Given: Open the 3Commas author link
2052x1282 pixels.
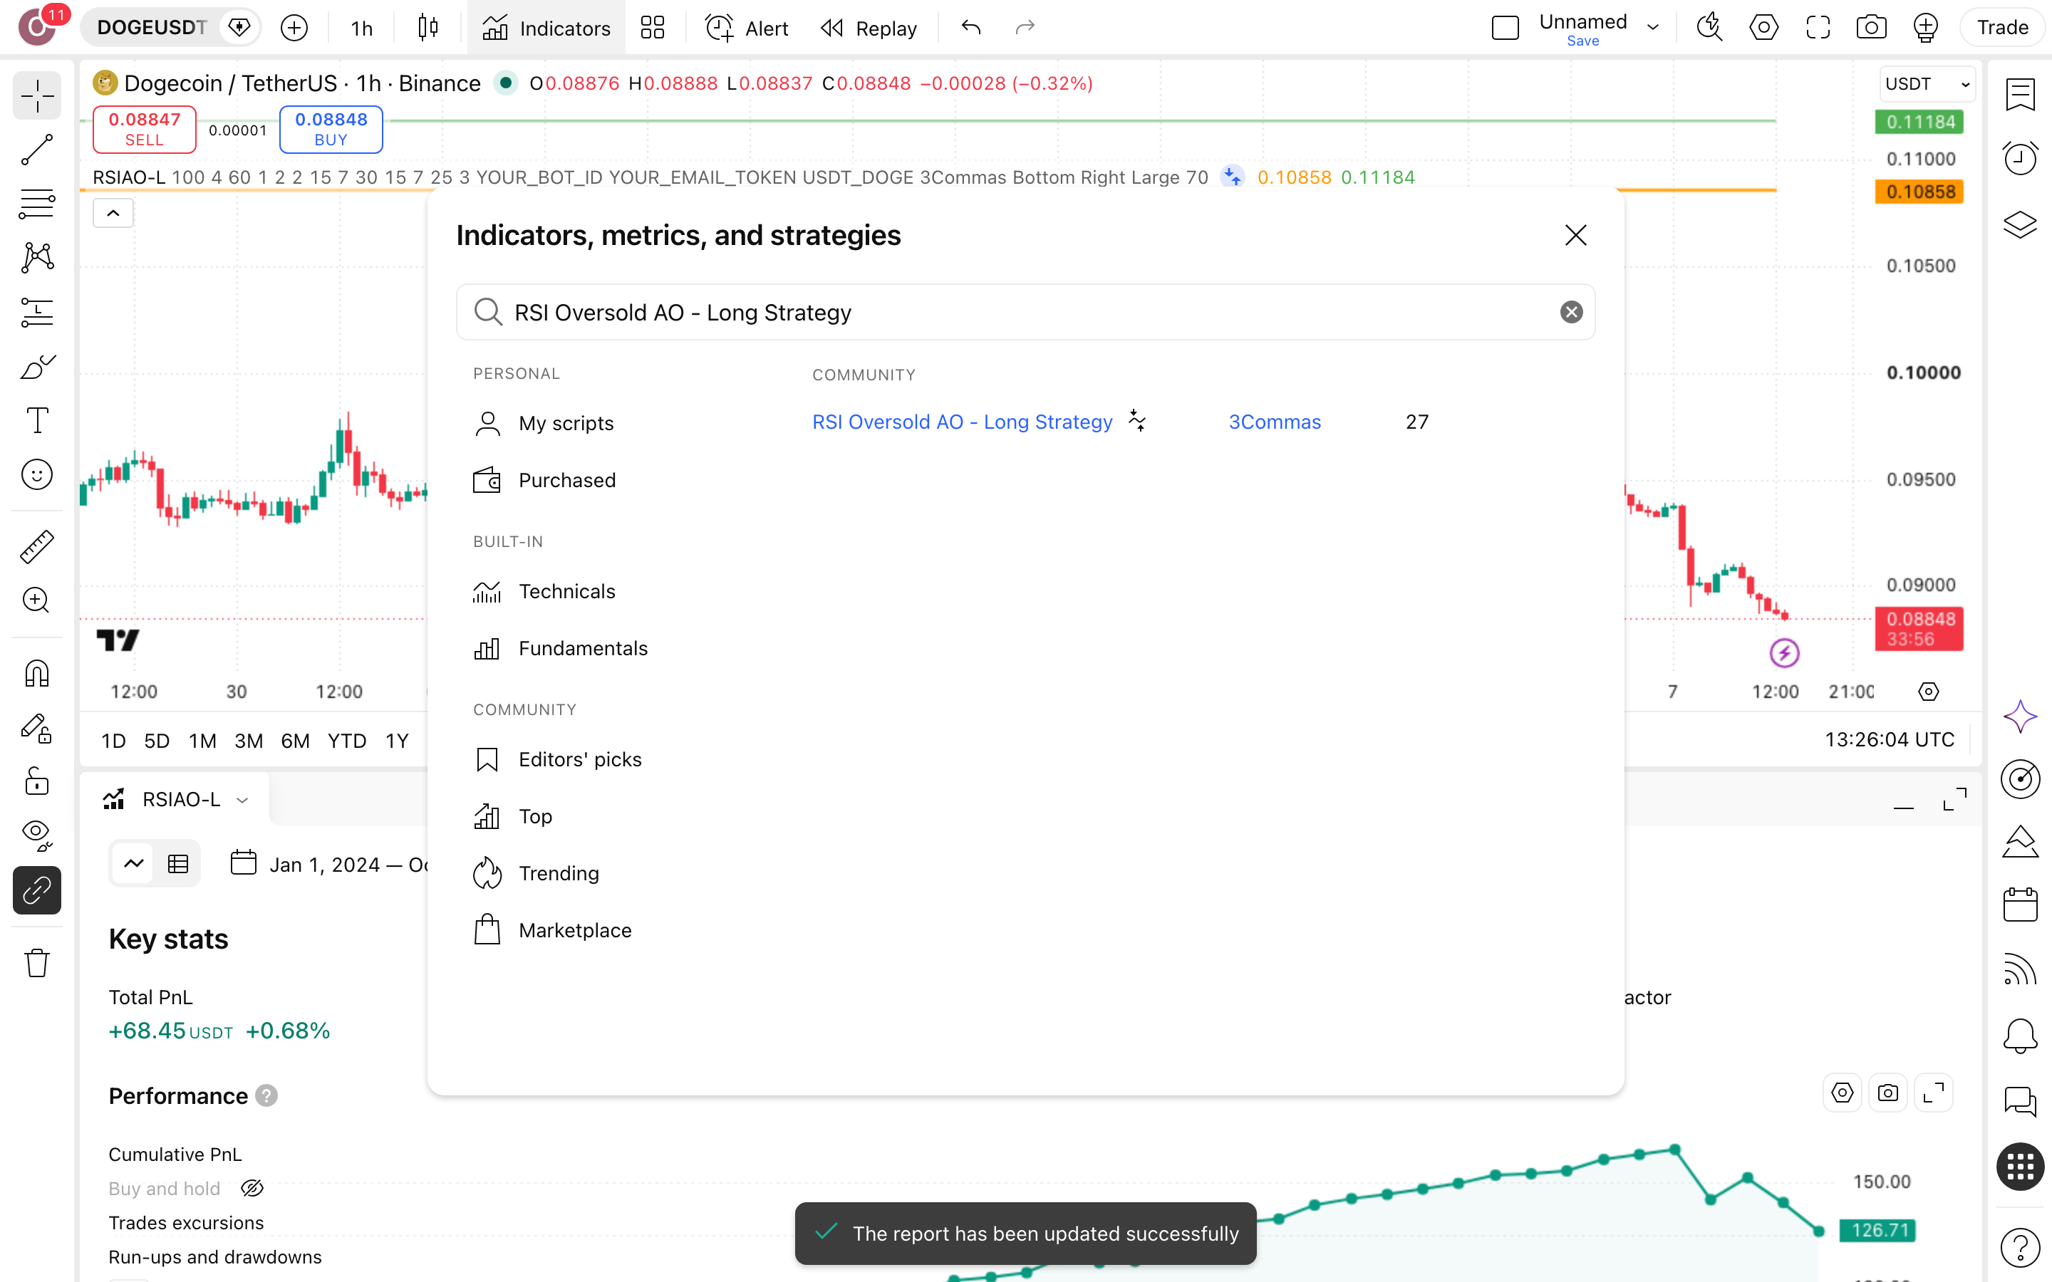Looking at the screenshot, I should point(1275,422).
